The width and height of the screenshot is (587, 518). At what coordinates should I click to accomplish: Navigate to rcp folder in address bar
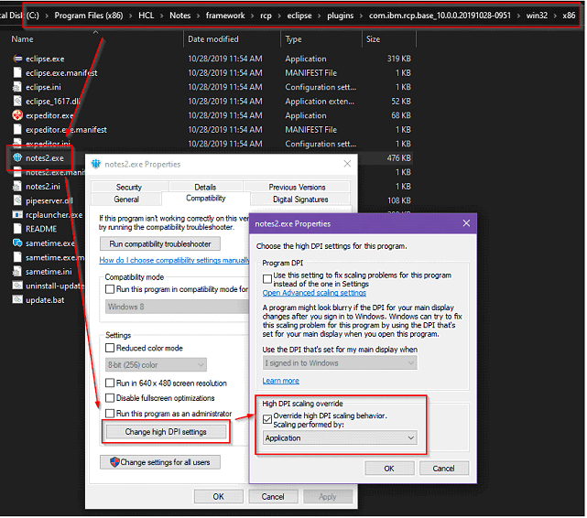coord(266,16)
